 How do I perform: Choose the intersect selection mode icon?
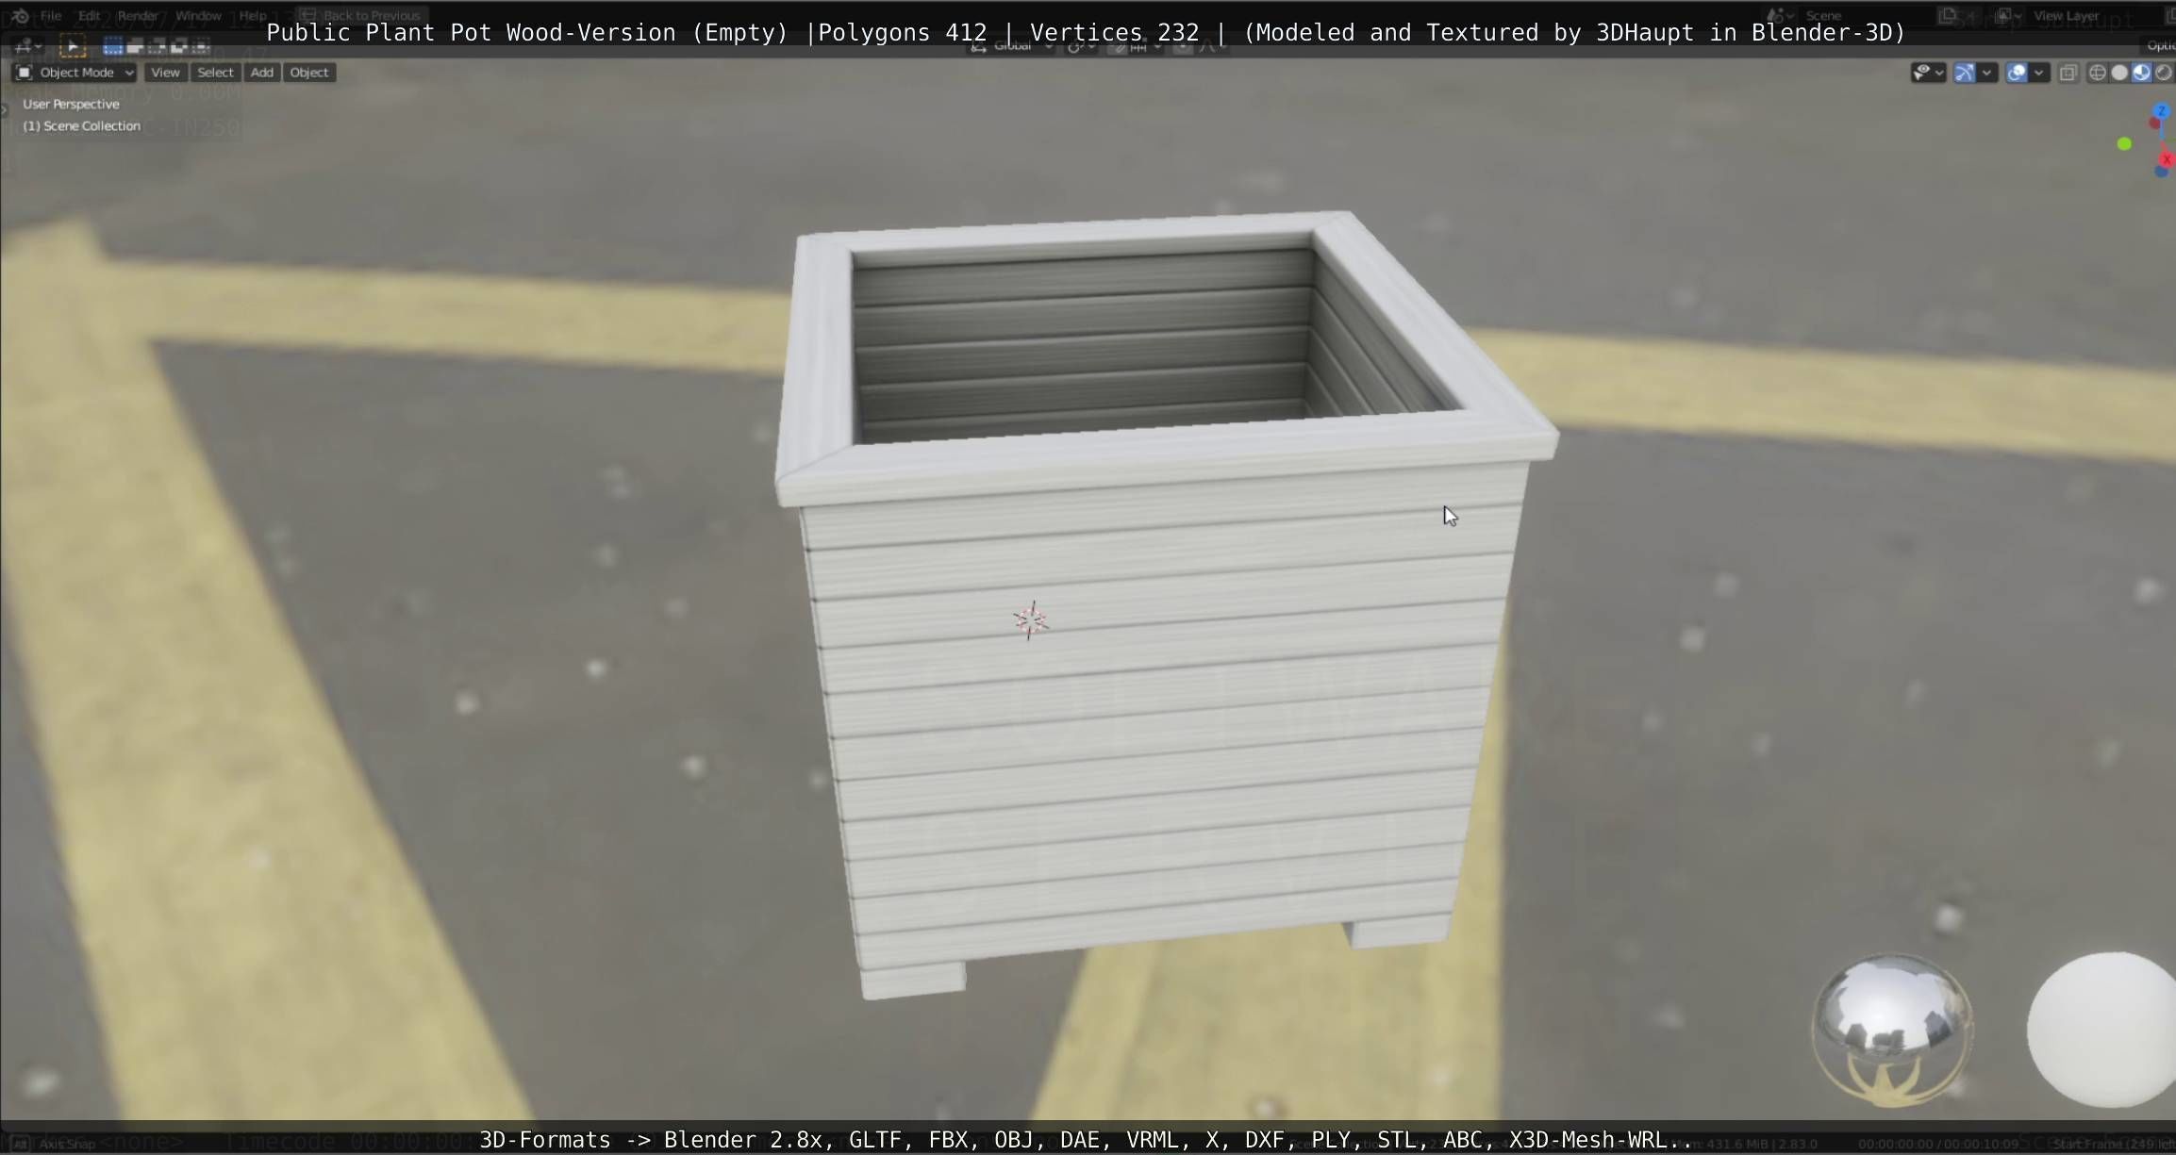[200, 45]
